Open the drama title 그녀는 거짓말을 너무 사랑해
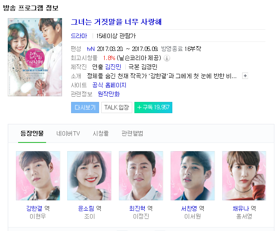This screenshot has height=231, width=277. click(x=116, y=22)
